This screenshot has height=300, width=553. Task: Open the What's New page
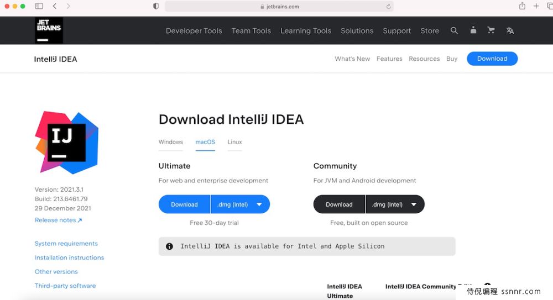click(352, 59)
